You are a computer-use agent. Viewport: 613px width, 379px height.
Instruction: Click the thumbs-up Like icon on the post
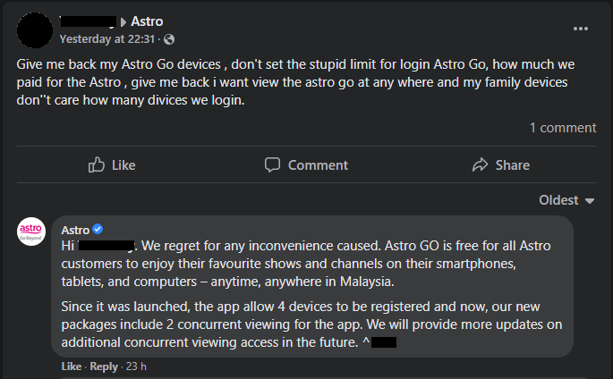tap(98, 164)
